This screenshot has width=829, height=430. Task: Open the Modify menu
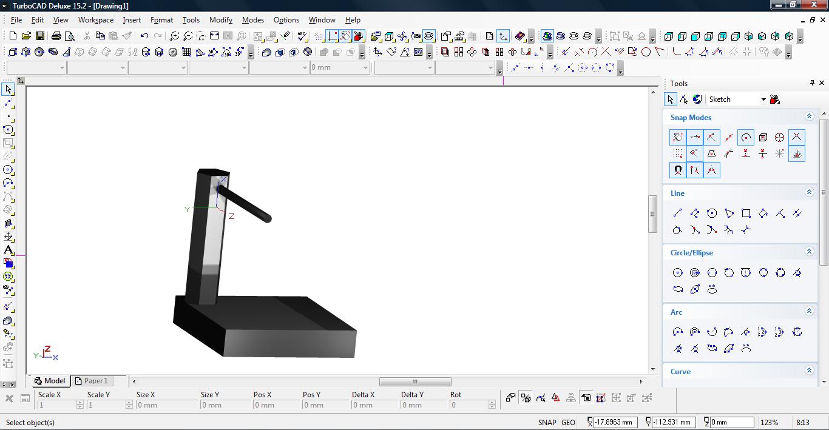coord(220,20)
